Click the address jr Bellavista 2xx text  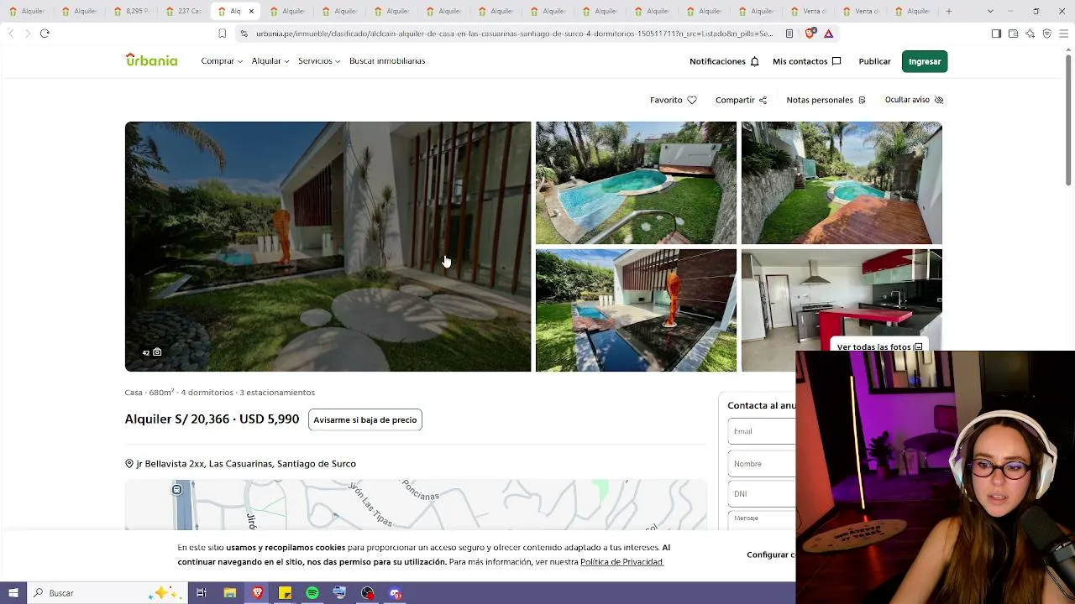[246, 464]
